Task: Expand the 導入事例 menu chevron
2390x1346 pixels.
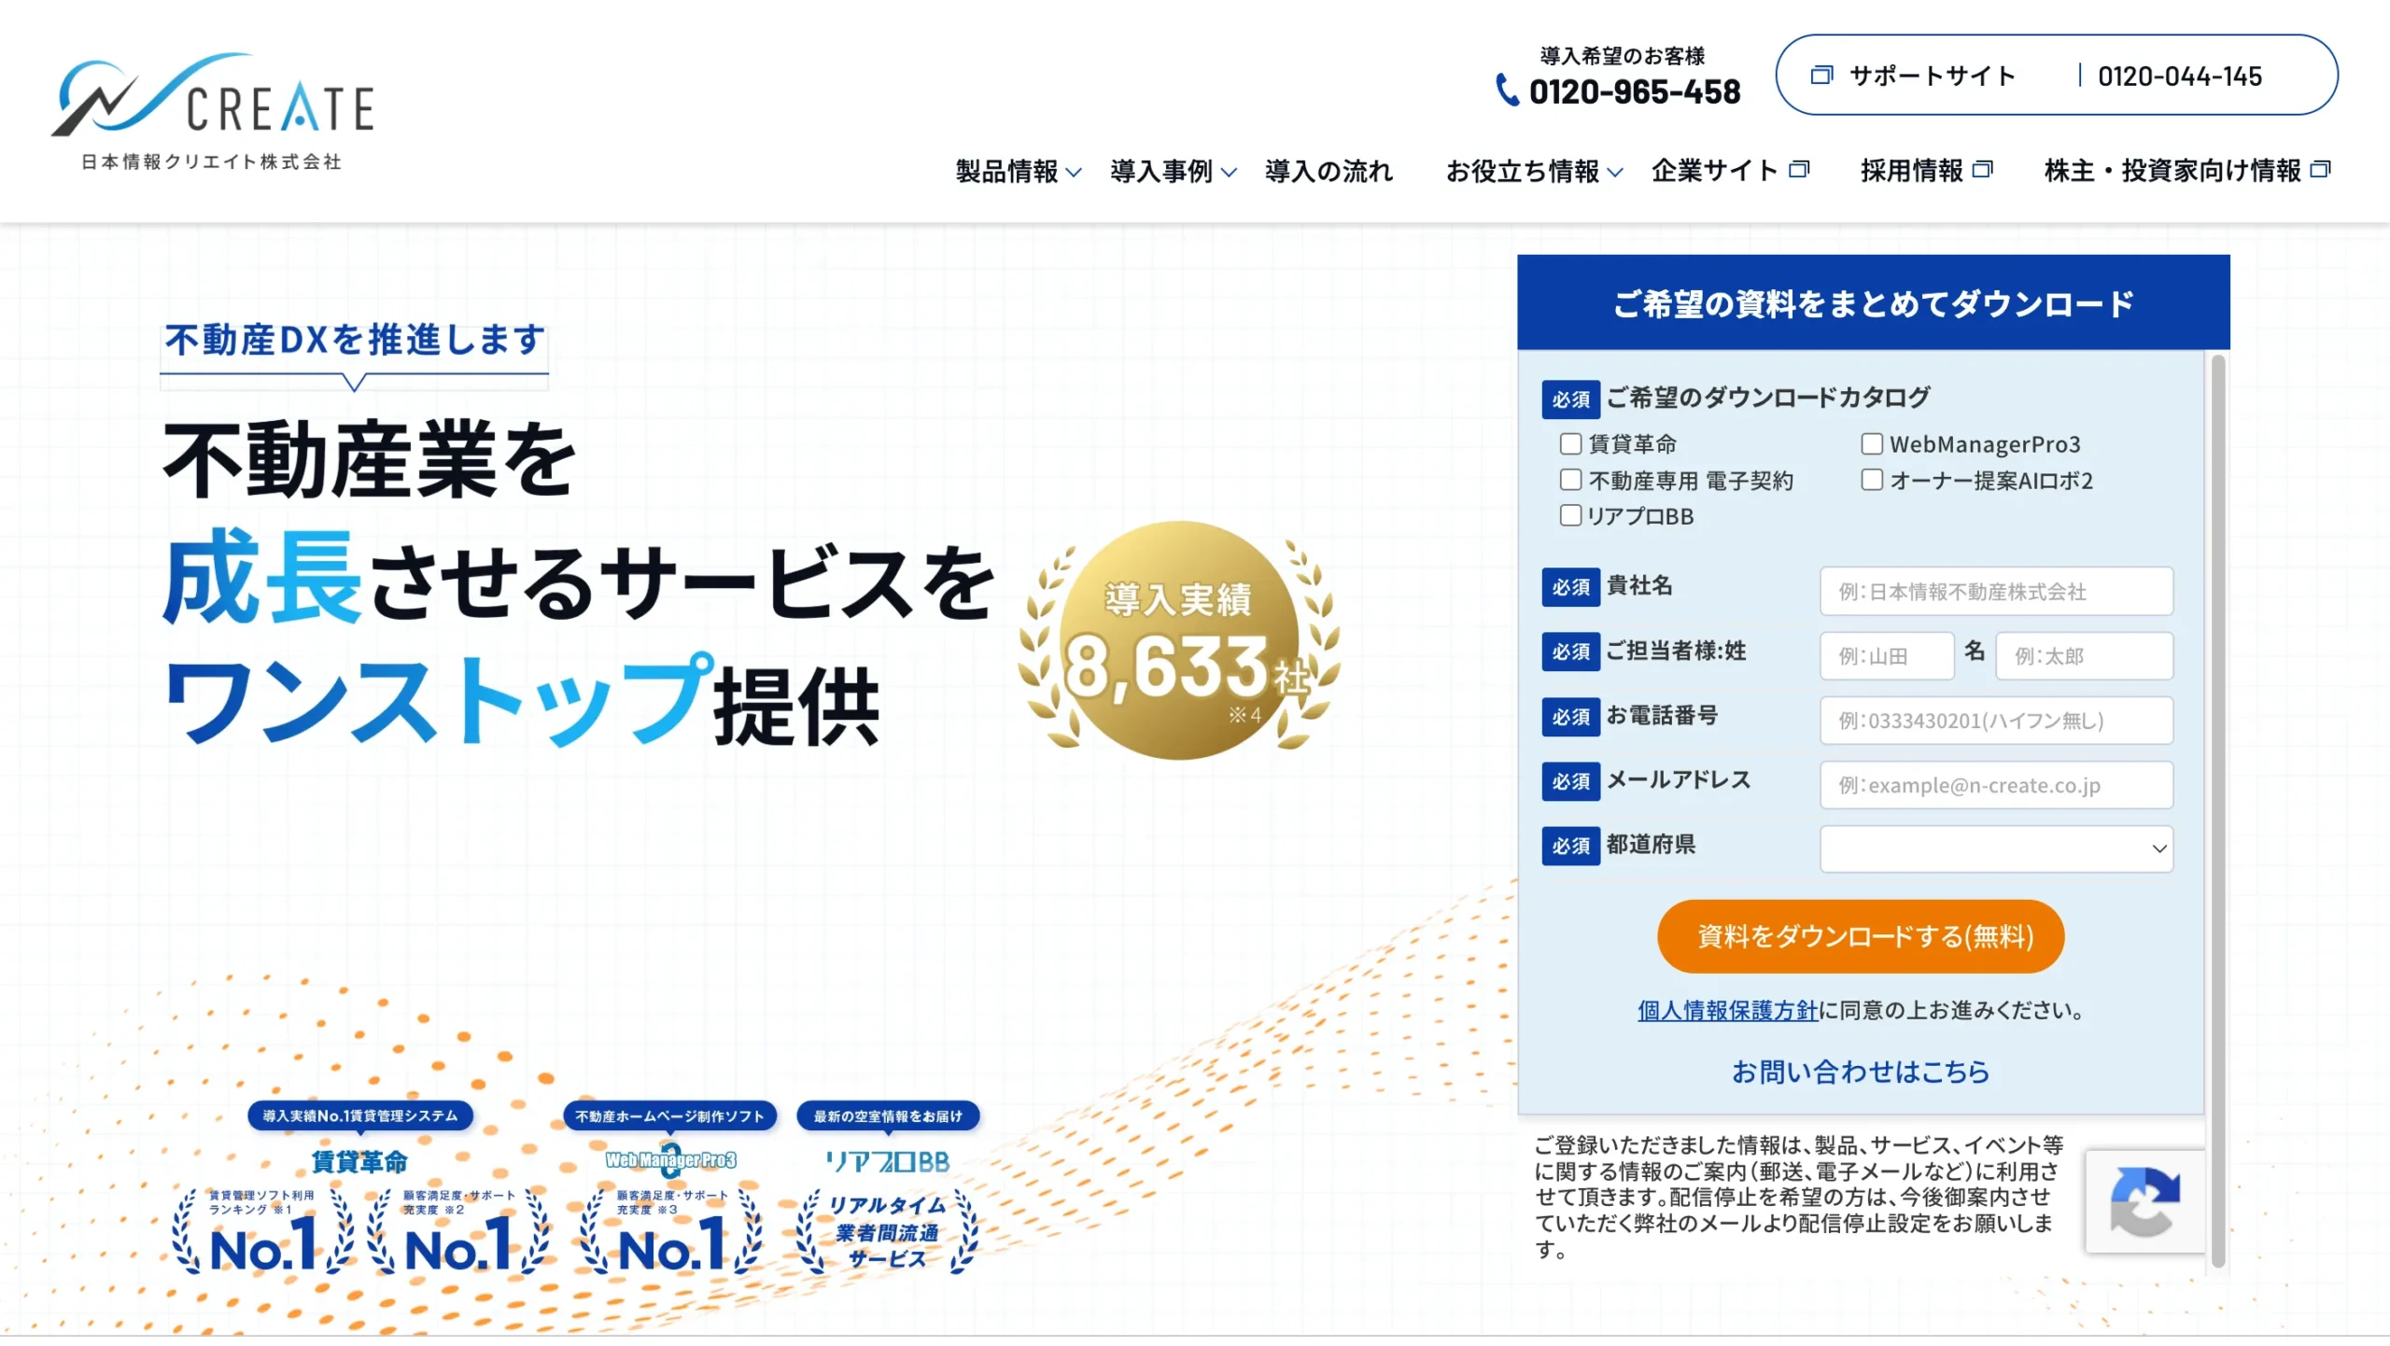Action: click(1229, 173)
